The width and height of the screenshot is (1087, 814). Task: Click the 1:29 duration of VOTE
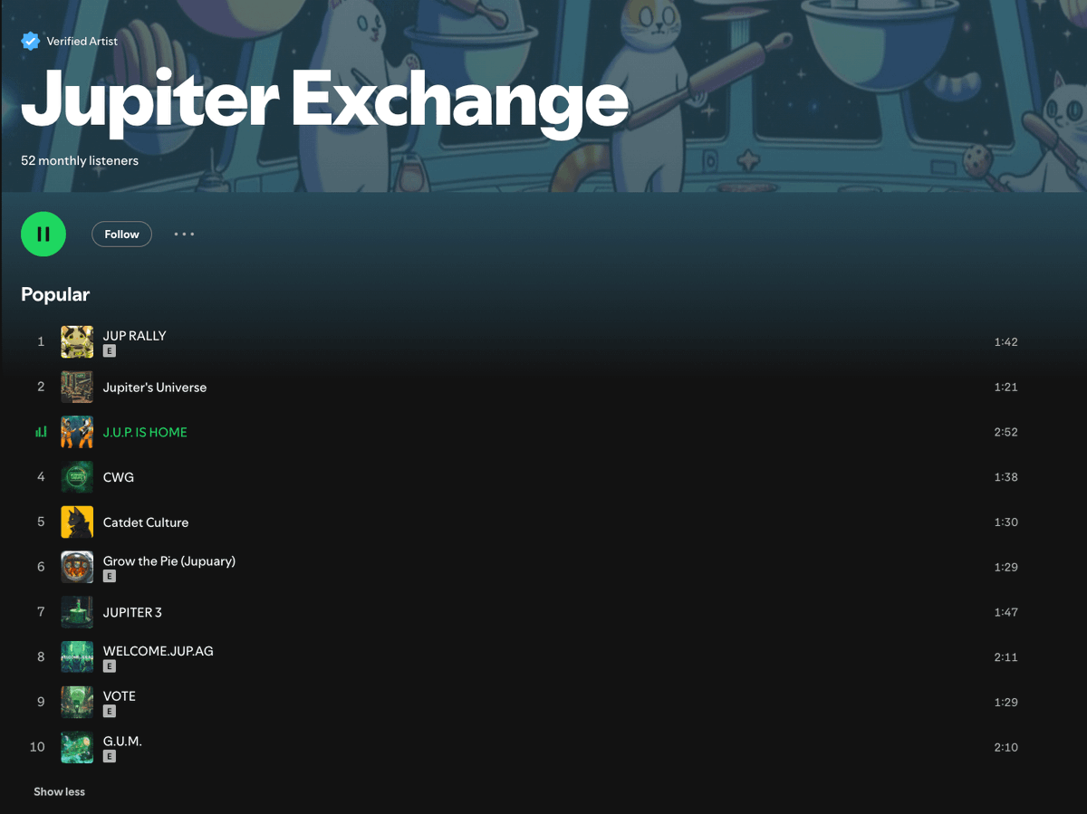(x=1005, y=702)
